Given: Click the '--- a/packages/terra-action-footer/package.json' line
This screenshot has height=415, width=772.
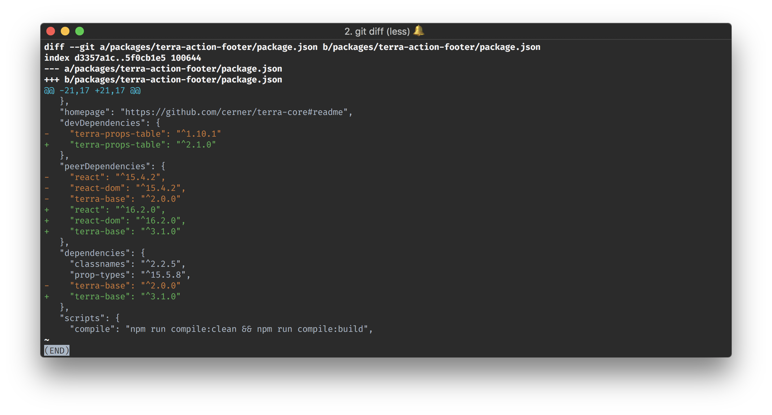Looking at the screenshot, I should [x=163, y=69].
